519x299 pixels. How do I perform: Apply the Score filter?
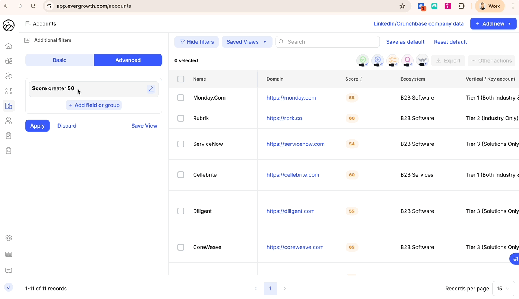click(x=37, y=126)
